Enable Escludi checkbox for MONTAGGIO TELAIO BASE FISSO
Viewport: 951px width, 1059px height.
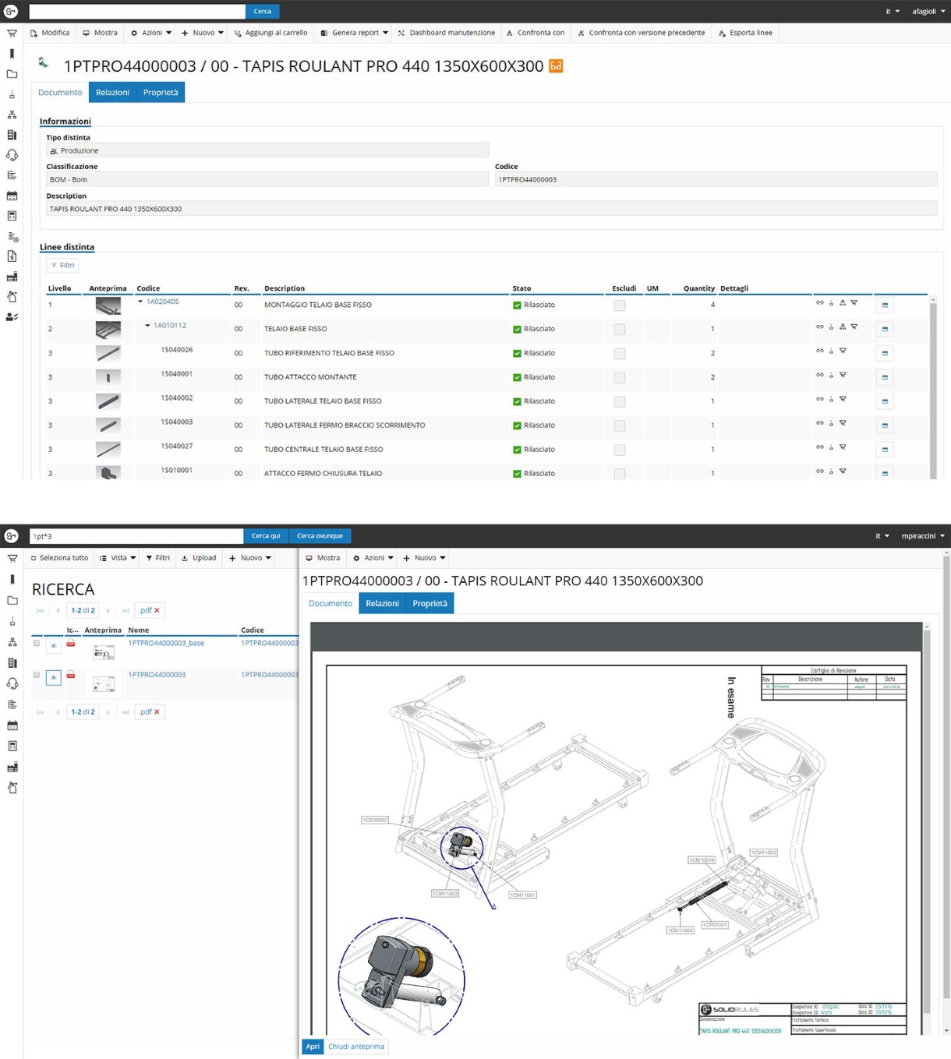click(620, 305)
